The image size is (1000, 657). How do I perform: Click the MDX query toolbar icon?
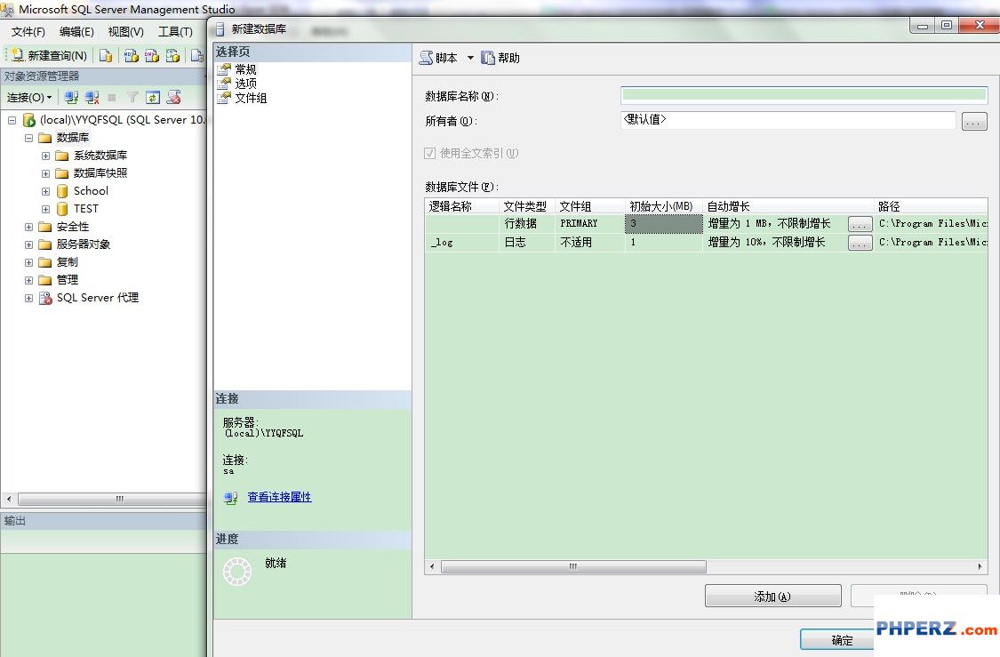coord(132,55)
